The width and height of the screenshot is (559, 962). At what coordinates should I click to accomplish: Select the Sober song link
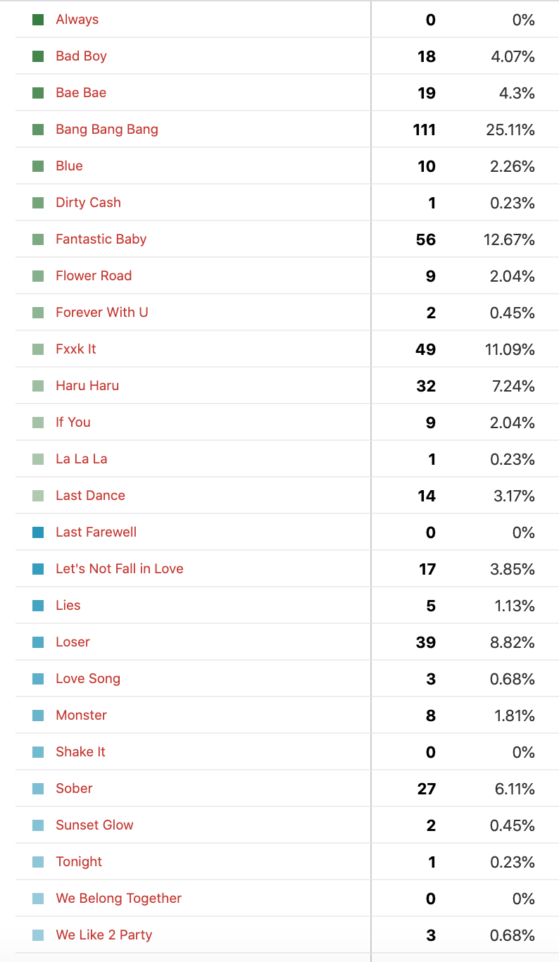(75, 789)
